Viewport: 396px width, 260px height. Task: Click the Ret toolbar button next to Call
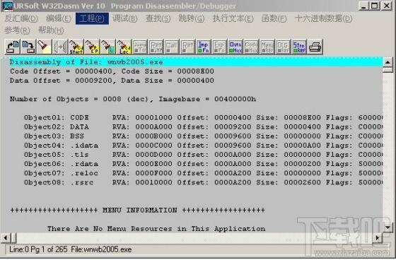click(187, 47)
